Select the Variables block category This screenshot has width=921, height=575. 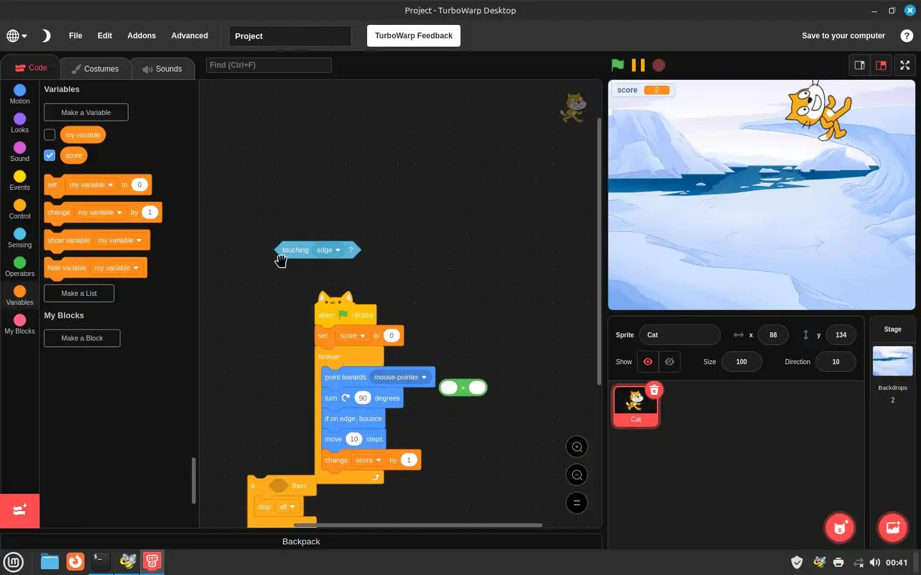[x=20, y=295]
